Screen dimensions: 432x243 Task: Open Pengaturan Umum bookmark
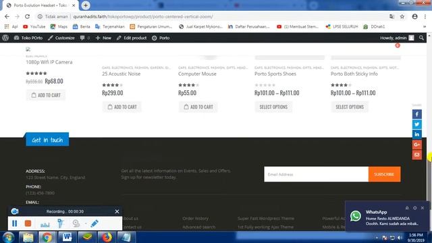(x=151, y=26)
